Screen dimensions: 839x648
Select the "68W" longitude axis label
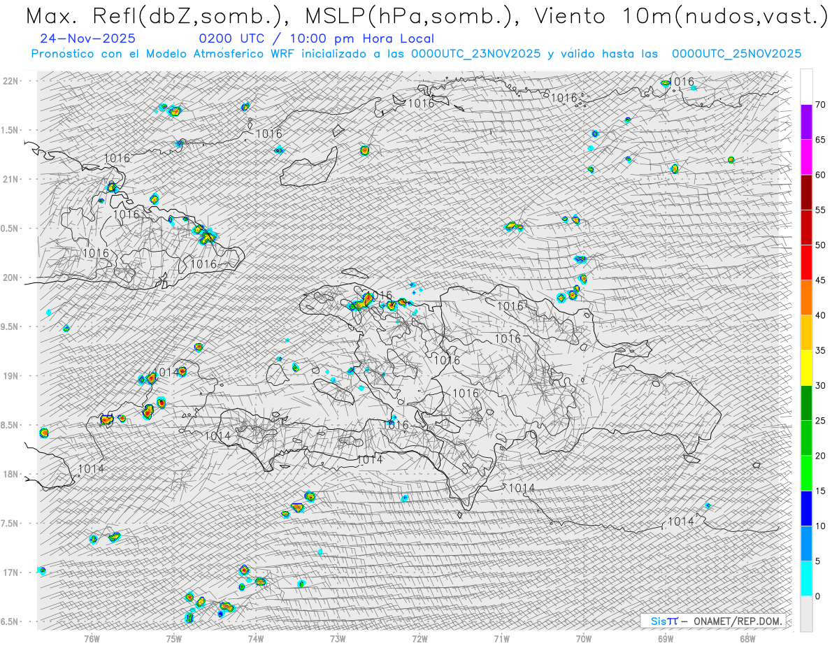(747, 638)
